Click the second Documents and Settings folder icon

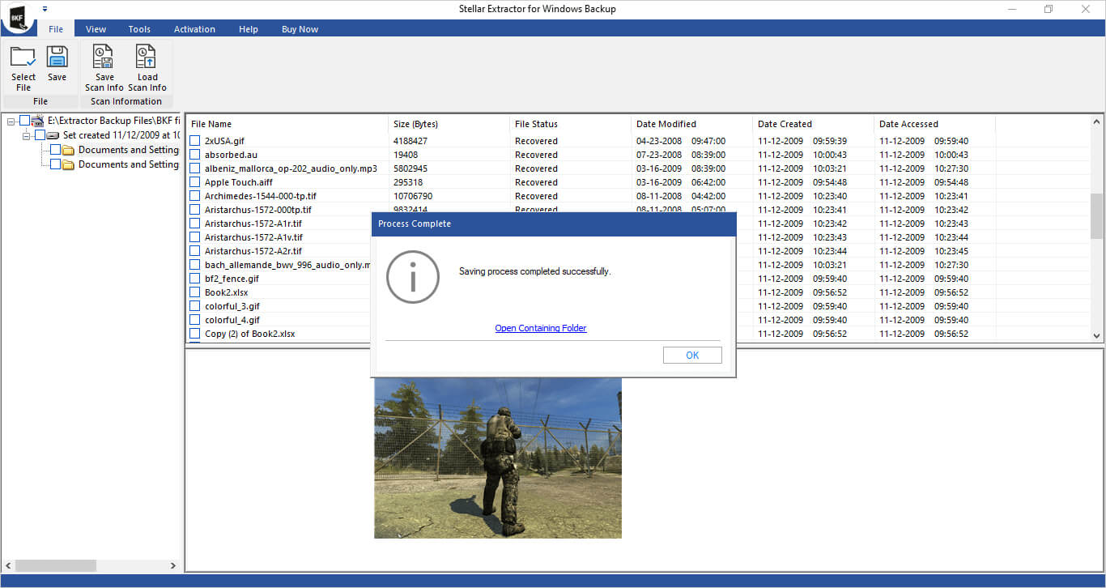point(69,164)
